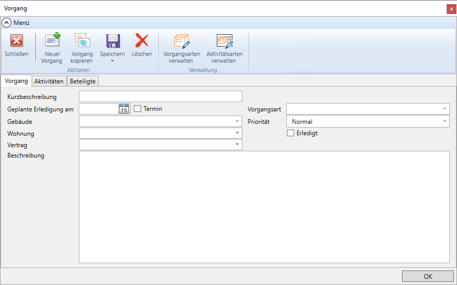Click the Schließen icon in the ribbon
This screenshot has height=285, width=457.
(x=17, y=41)
